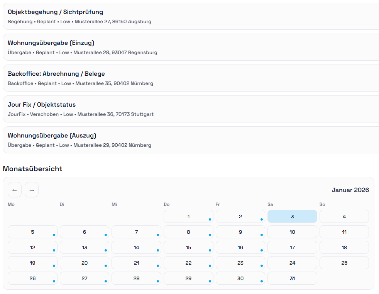This screenshot has height=294, width=379.
Task: Pick day 18 in the calendar grid
Action: [x=344, y=248]
